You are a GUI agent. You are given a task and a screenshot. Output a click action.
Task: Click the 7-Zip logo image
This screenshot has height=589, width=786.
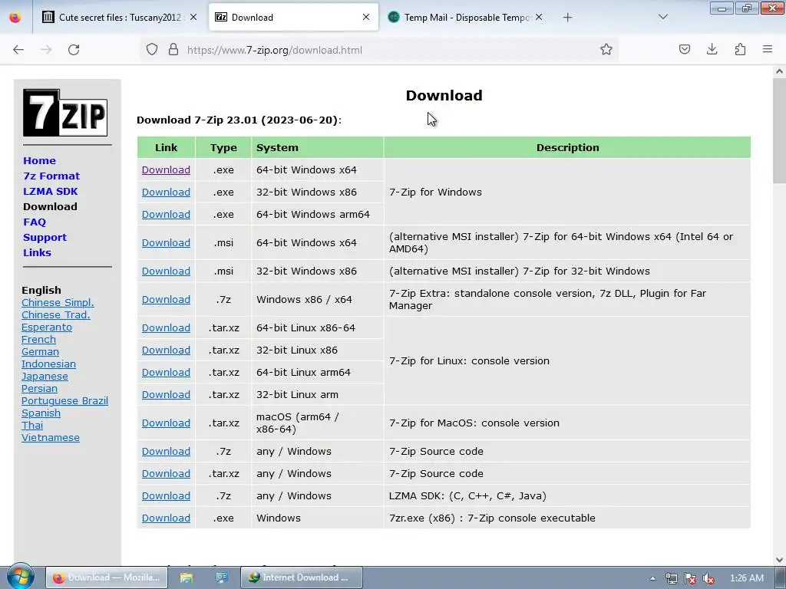65,113
